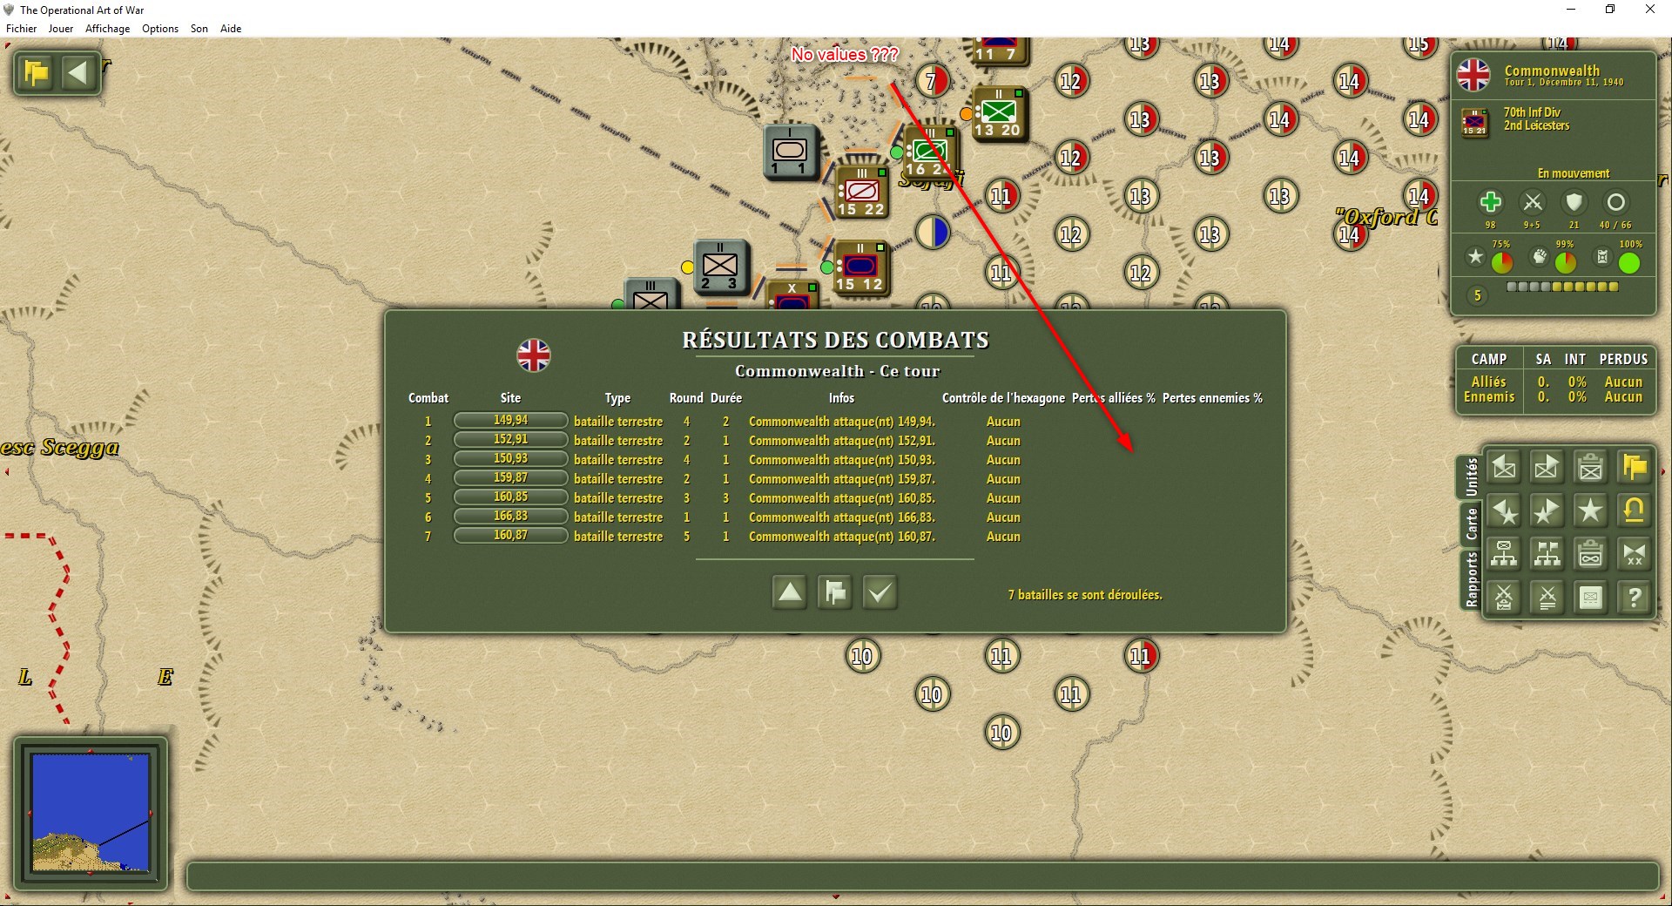The image size is (1672, 906).
Task: Click the unit card panel icon
Action: (1590, 598)
